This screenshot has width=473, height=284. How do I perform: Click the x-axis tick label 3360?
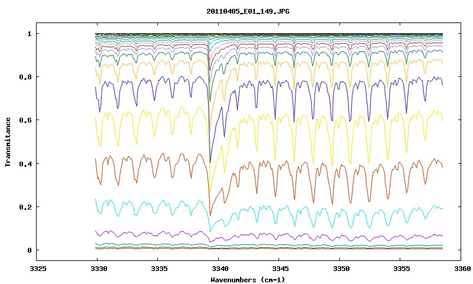(x=462, y=269)
